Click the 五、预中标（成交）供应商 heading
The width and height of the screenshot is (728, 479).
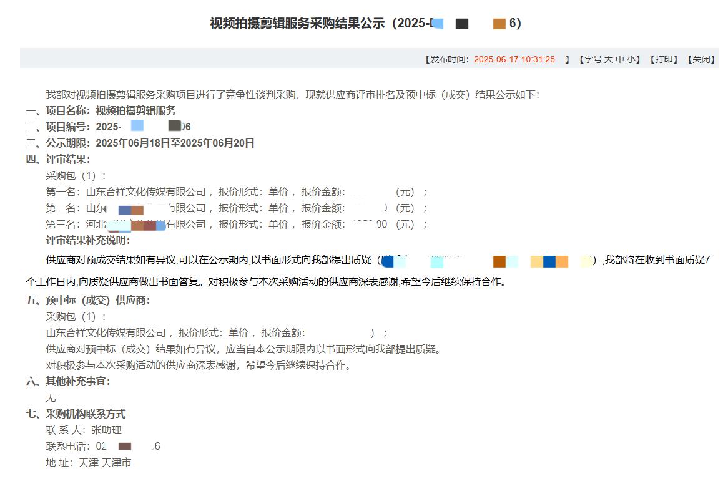(88, 301)
